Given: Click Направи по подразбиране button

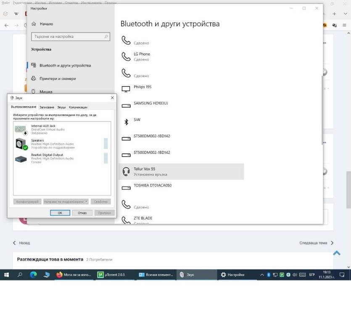Looking at the screenshot, I should pos(63,202).
